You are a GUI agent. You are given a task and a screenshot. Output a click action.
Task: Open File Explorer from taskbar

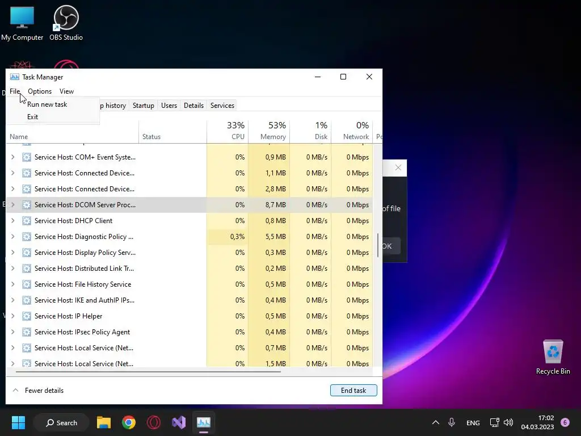104,422
